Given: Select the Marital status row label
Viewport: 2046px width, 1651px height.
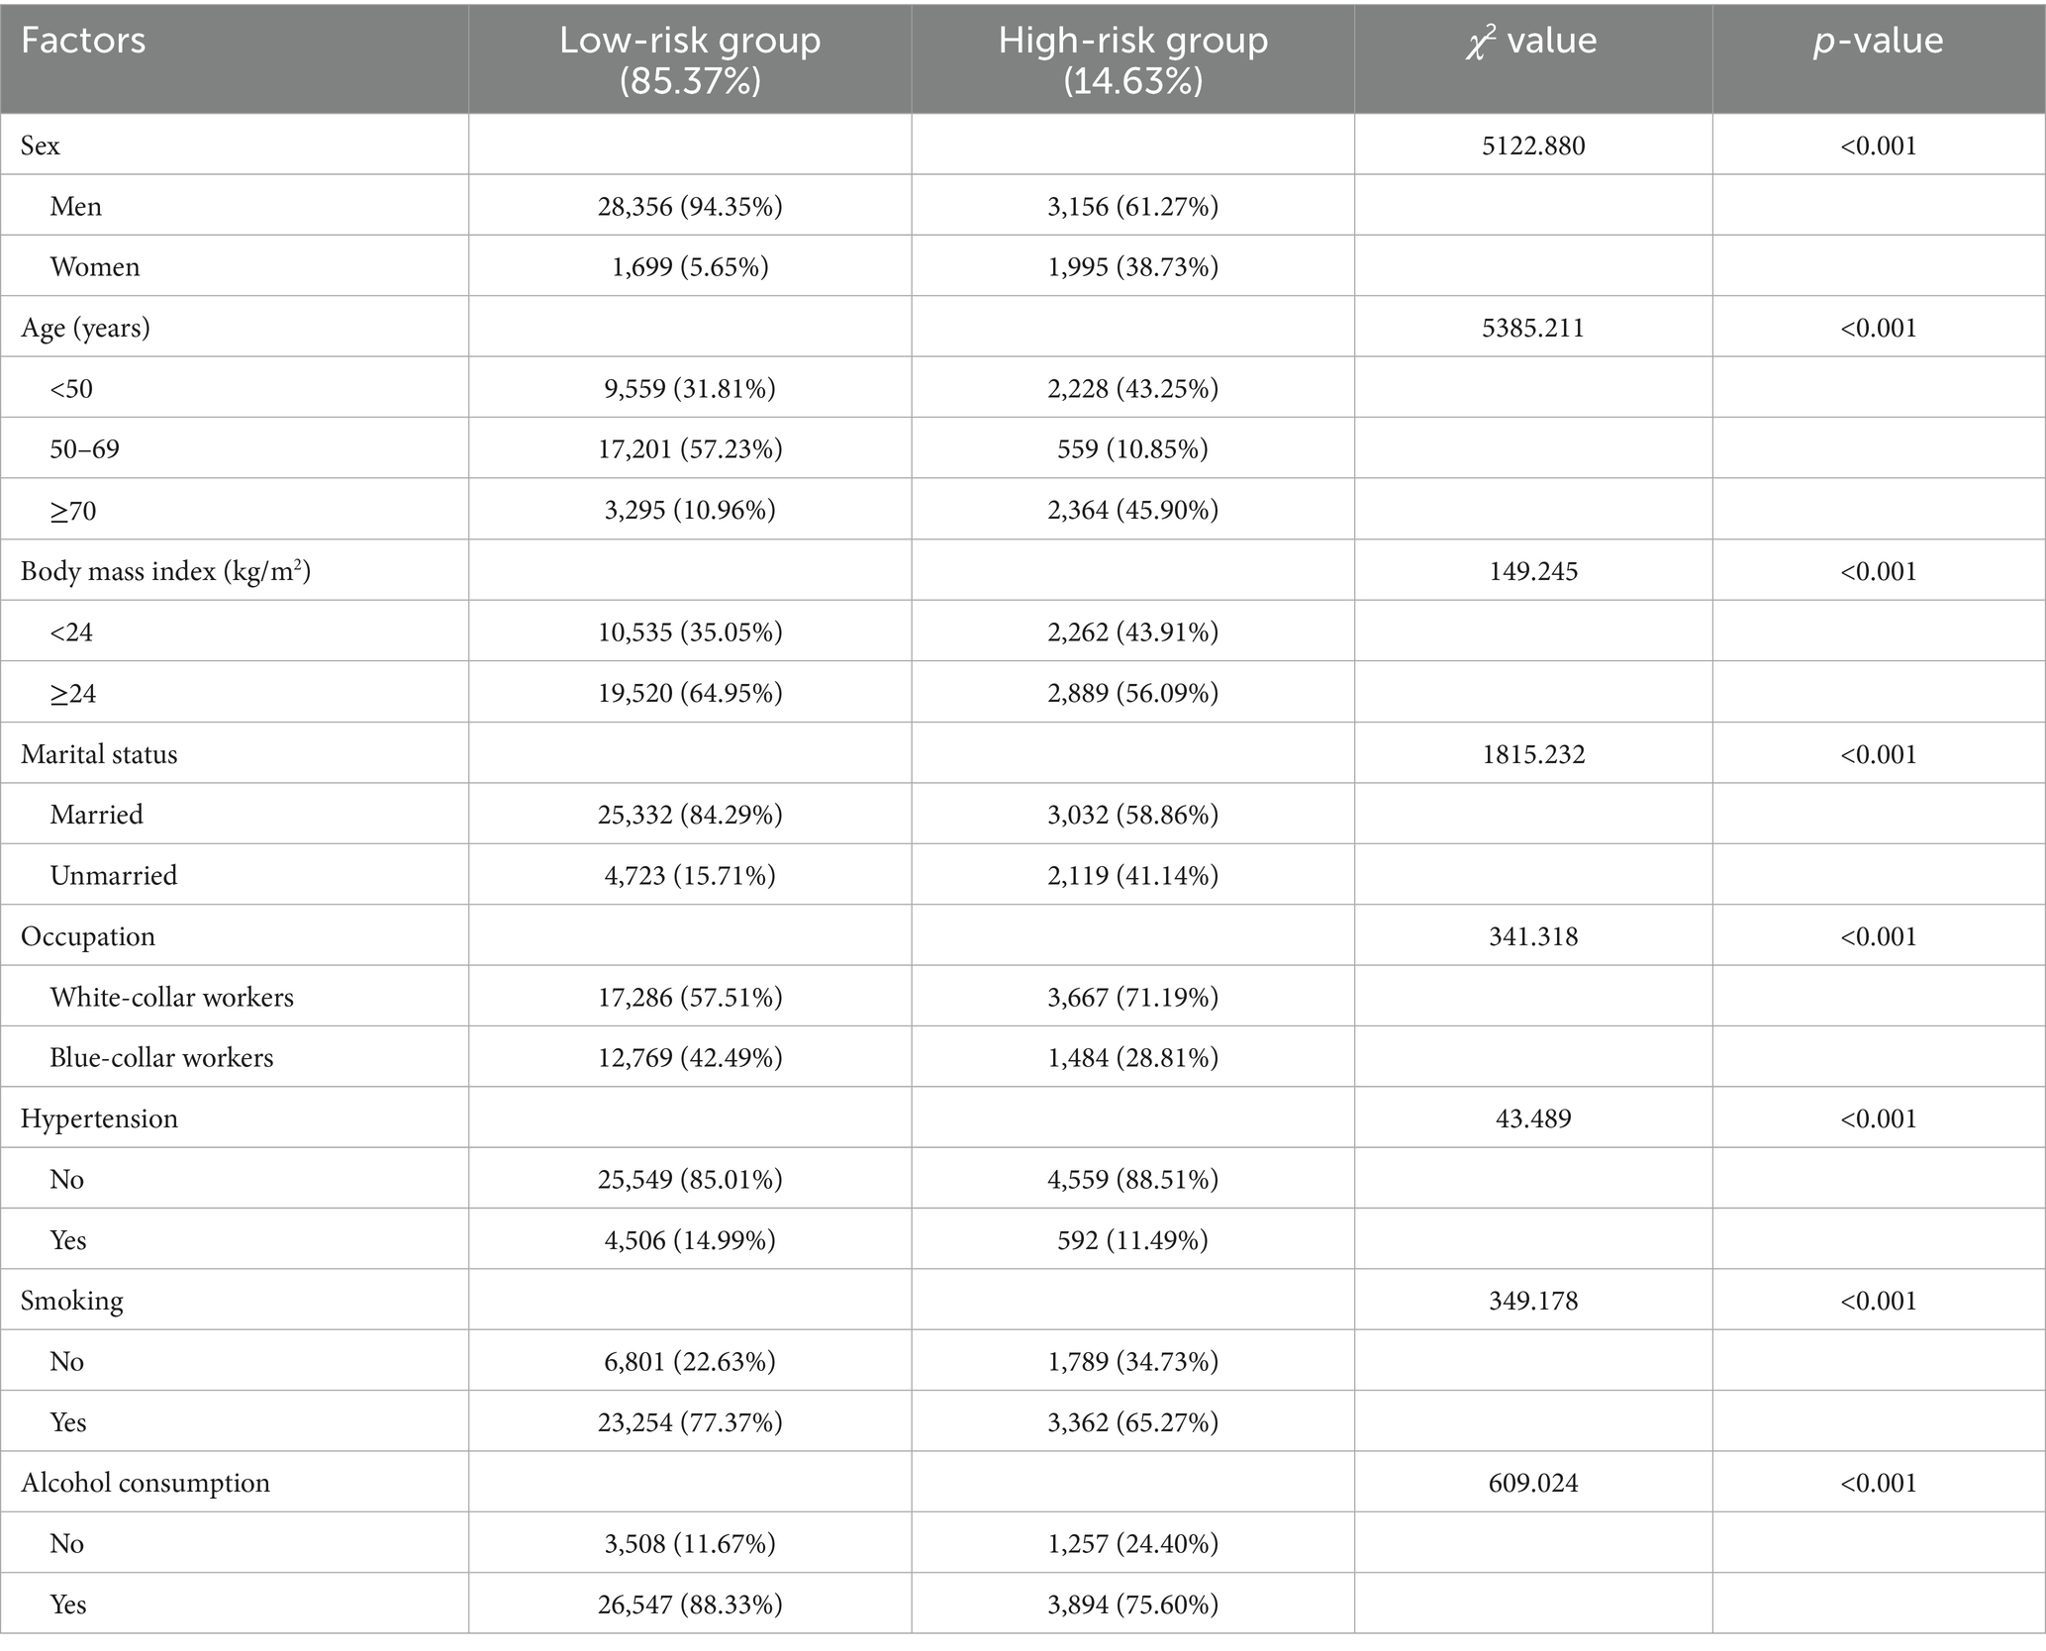Looking at the screenshot, I should pos(99,754).
